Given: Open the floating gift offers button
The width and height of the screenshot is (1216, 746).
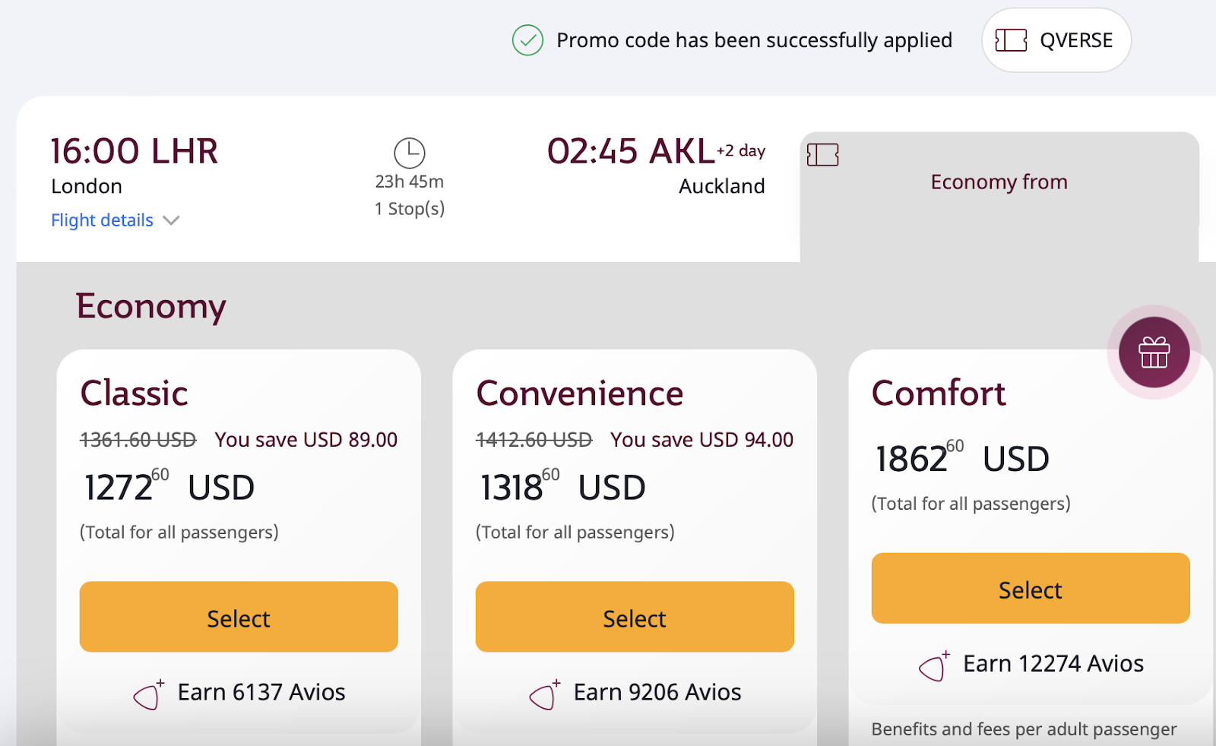Looking at the screenshot, I should [x=1154, y=352].
